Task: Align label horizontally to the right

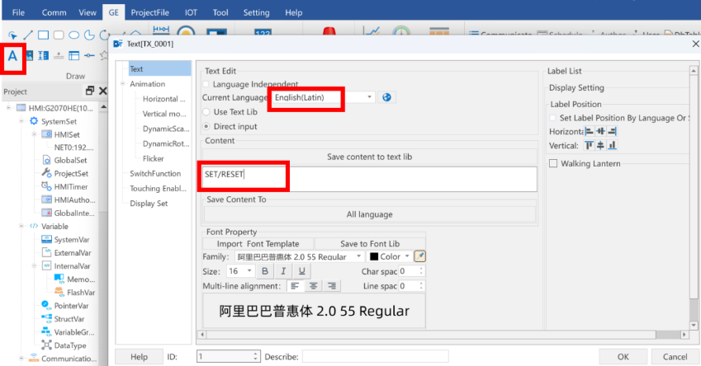Action: point(612,131)
